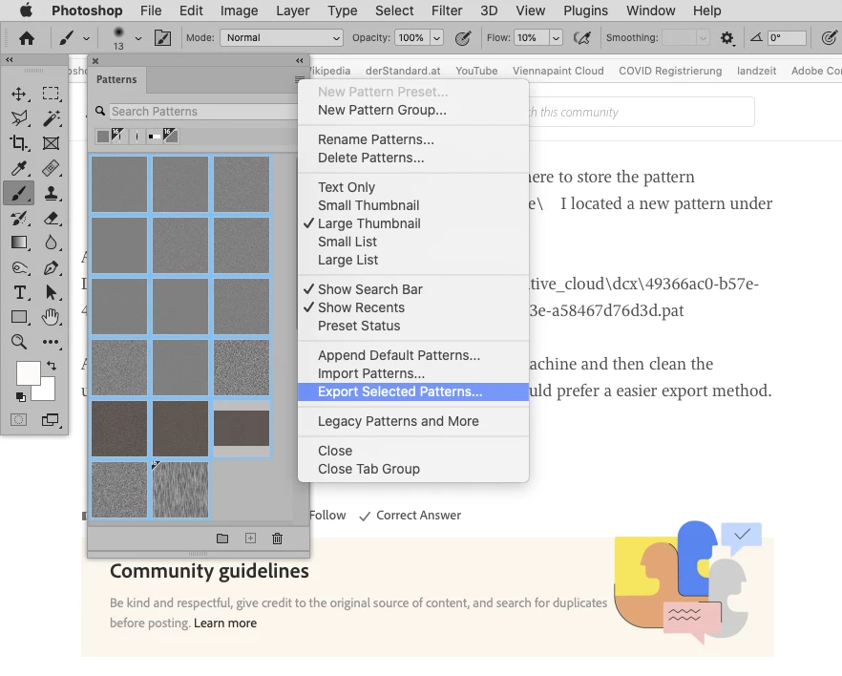The width and height of the screenshot is (842, 676).
Task: Open the Filter menu
Action: (447, 11)
